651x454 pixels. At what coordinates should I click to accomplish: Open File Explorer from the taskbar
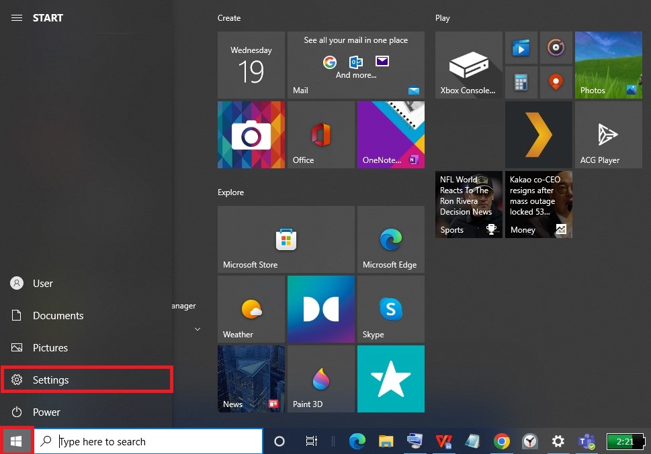click(x=386, y=441)
